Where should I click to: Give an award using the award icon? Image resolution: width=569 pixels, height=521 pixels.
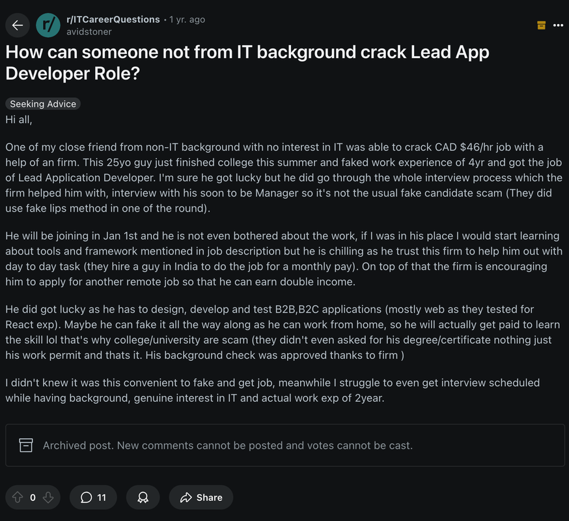pos(143,497)
